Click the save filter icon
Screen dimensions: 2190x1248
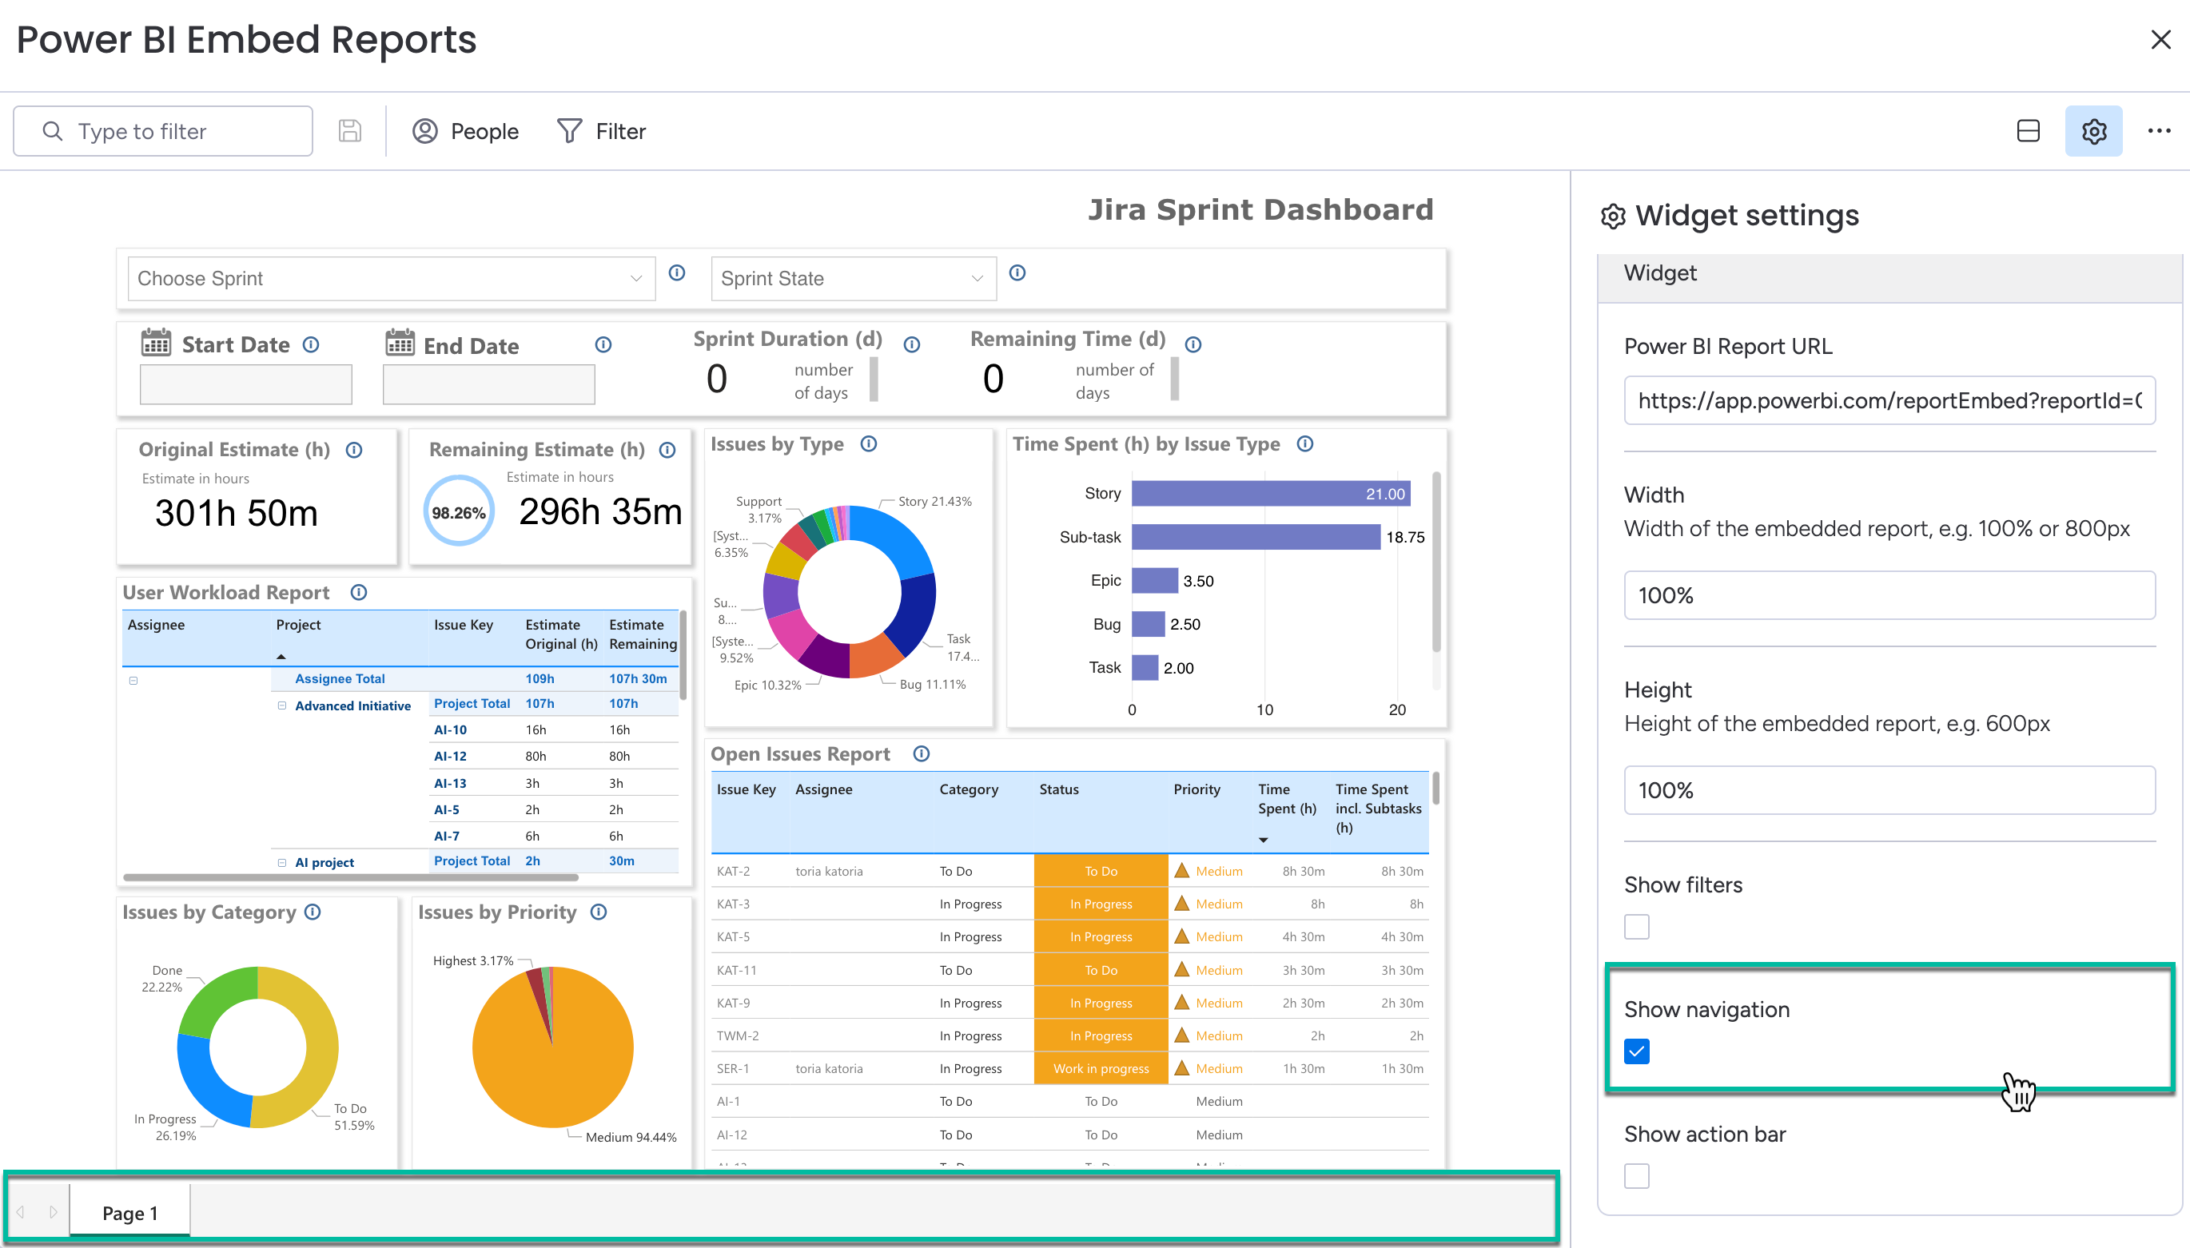(x=350, y=131)
